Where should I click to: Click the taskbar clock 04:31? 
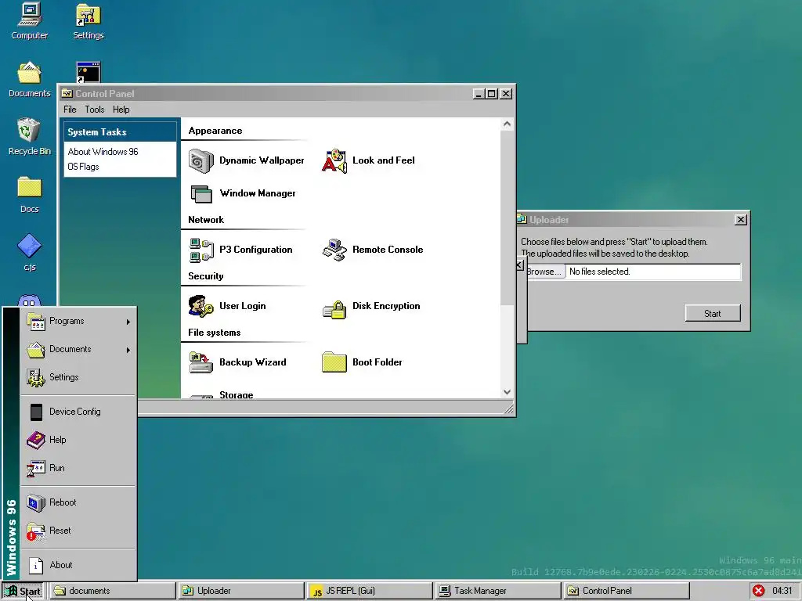point(782,591)
